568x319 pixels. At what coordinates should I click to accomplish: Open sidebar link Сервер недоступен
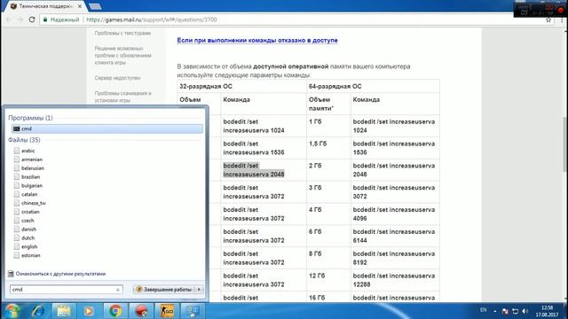[117, 78]
